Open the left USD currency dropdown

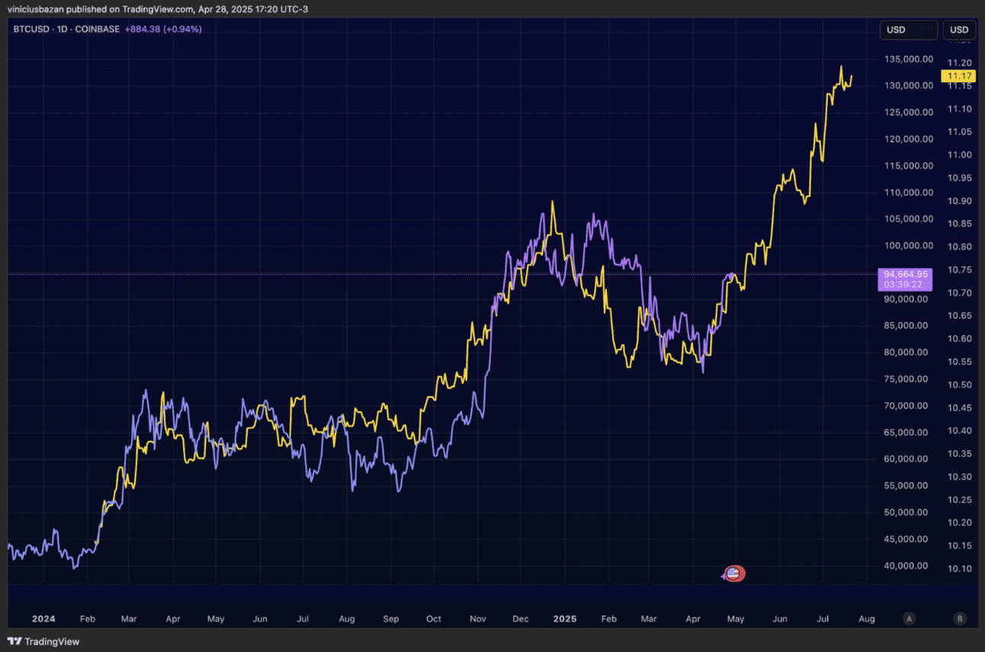(907, 30)
